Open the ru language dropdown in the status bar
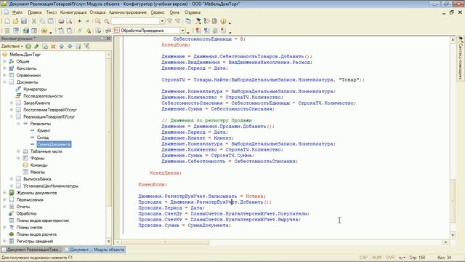The image size is (465, 262). click(402, 258)
